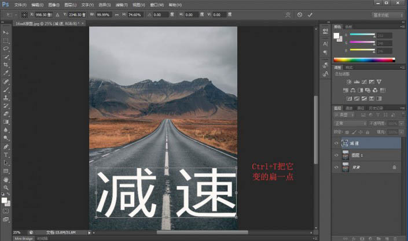Image resolution: width=408 pixels, height=241 pixels.
Task: Open the workspace dropdown 基本功能
Action: pyautogui.click(x=387, y=15)
